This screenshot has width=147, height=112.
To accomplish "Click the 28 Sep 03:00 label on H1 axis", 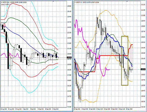I will (x=114, y=109).
